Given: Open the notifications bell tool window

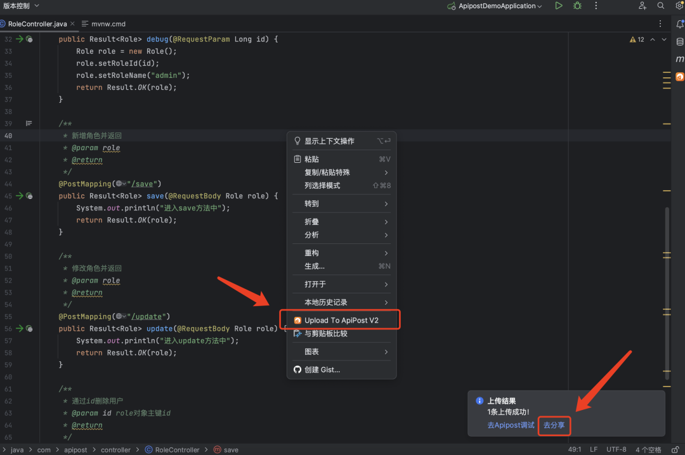Looking at the screenshot, I should pos(680,25).
